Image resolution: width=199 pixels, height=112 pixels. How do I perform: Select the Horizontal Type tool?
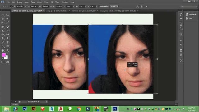tap(7, 42)
